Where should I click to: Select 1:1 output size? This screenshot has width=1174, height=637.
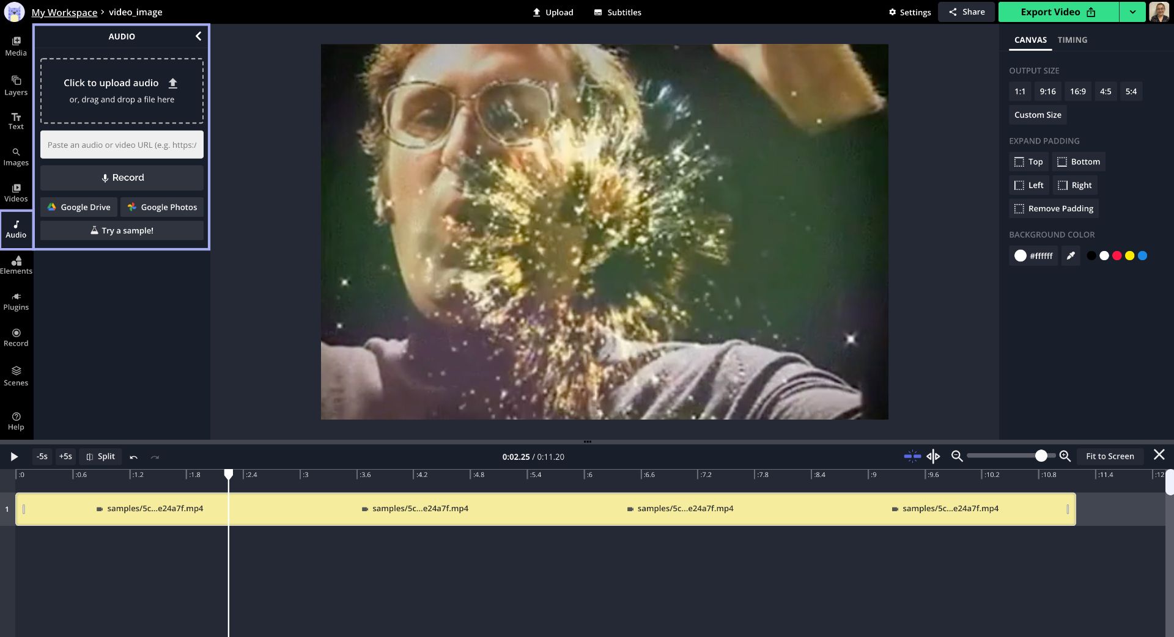coord(1020,92)
